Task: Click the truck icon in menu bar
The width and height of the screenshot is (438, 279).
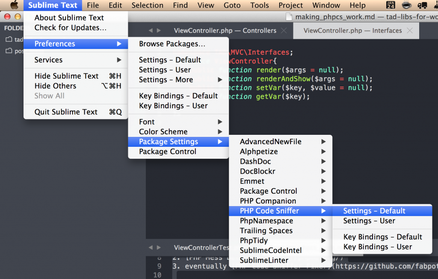Action: [x=422, y=5]
